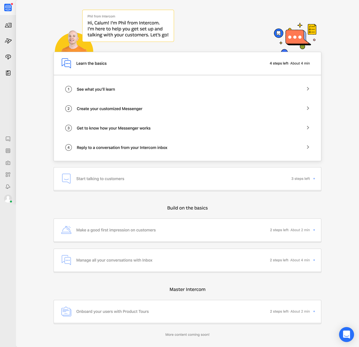Image resolution: width=359 pixels, height=347 pixels.
Task: Click the stacked card icon in the sidebar
Action: coord(8,151)
